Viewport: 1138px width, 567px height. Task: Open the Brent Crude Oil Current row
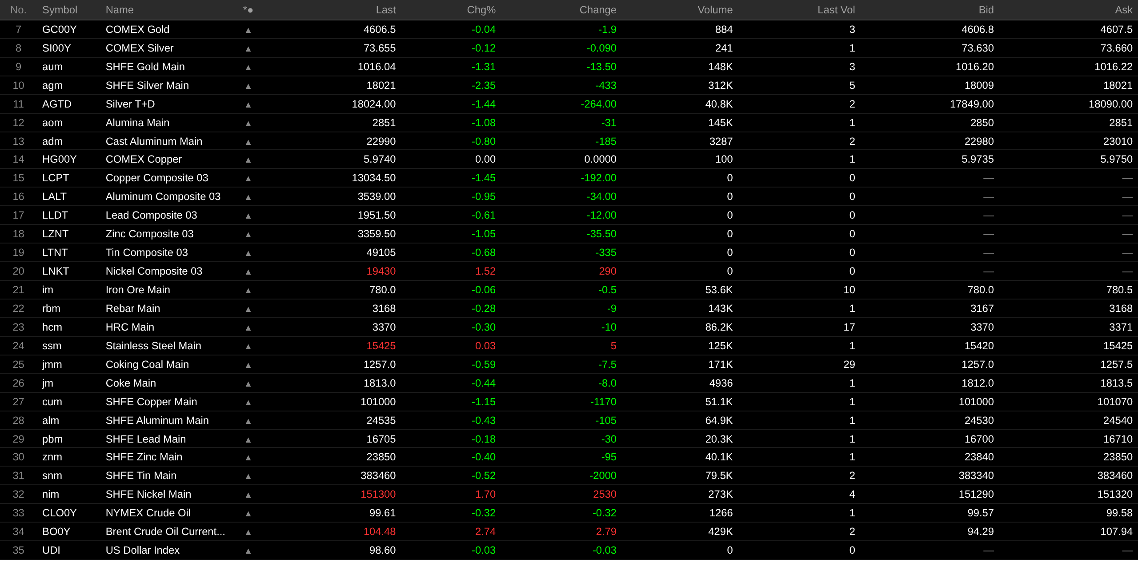165,531
